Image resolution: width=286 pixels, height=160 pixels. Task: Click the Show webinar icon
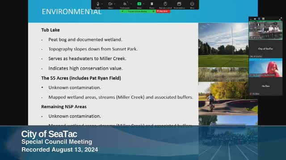[179, 4]
